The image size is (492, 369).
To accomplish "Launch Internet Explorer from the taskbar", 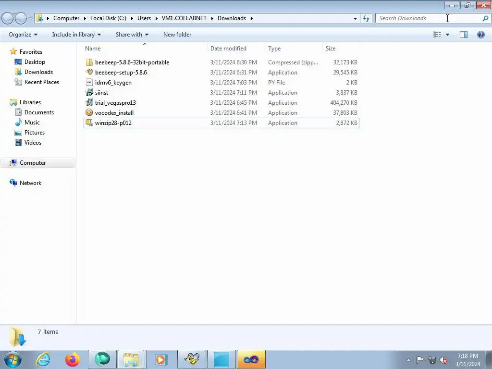I will [x=43, y=359].
